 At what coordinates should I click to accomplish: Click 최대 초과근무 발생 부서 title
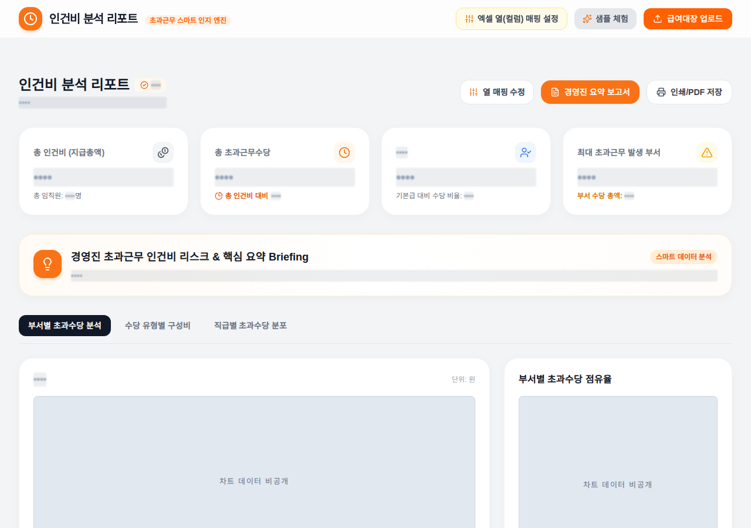tap(619, 153)
